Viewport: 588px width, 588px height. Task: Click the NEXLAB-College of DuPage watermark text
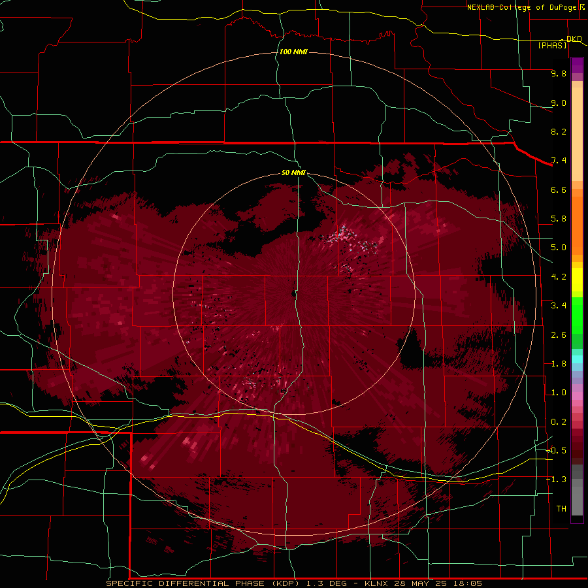[521, 7]
